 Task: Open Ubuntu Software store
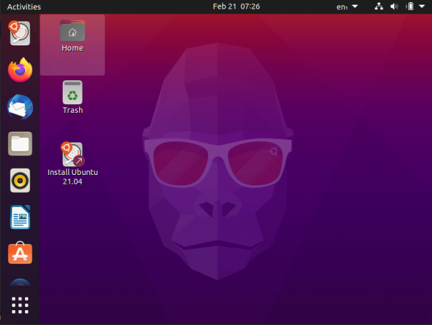20,253
